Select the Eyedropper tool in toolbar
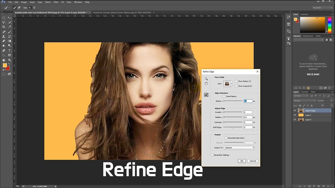The image size is (335, 188). pyautogui.click(x=9, y=27)
